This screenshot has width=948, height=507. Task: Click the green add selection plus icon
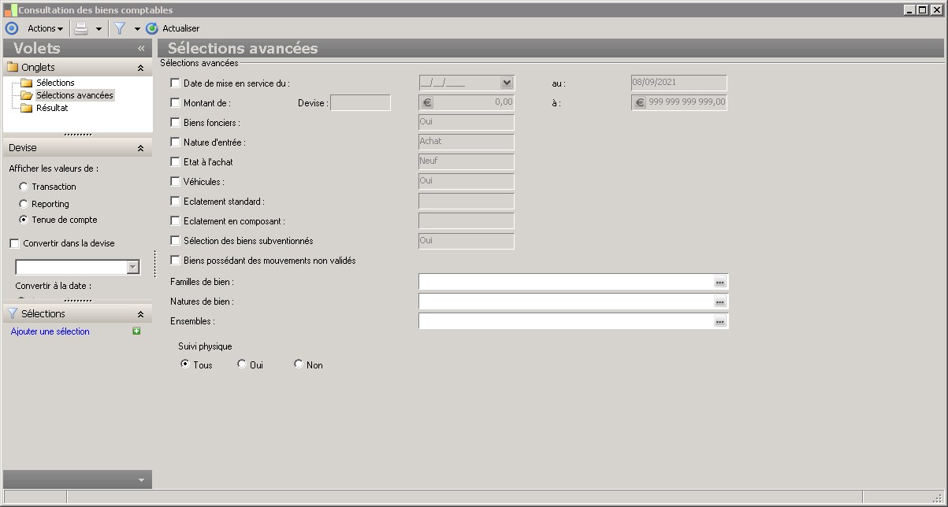[x=136, y=331]
